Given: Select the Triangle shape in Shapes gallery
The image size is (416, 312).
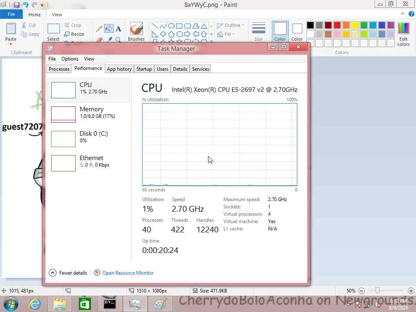Looking at the screenshot, I should click(x=204, y=26).
